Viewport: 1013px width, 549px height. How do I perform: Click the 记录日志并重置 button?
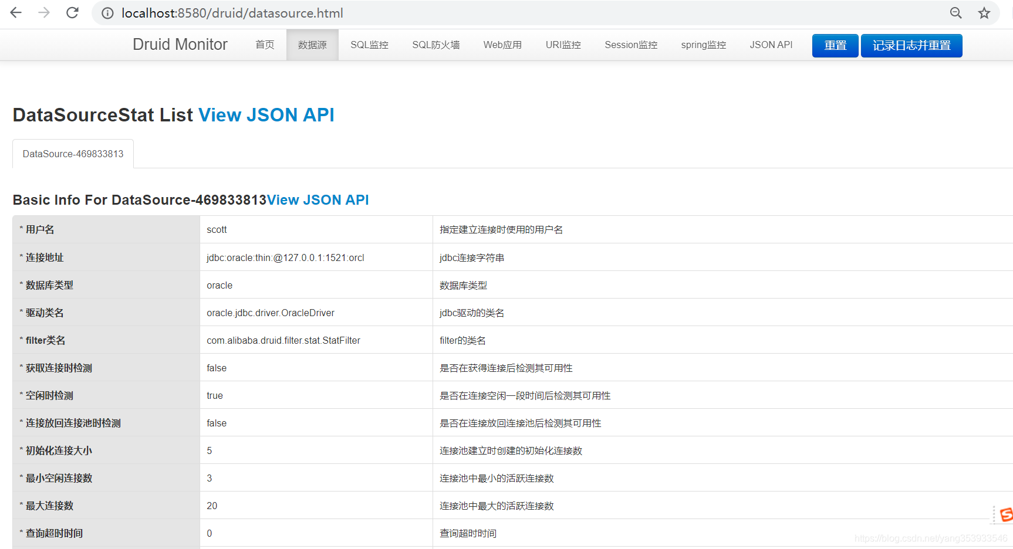pos(911,46)
